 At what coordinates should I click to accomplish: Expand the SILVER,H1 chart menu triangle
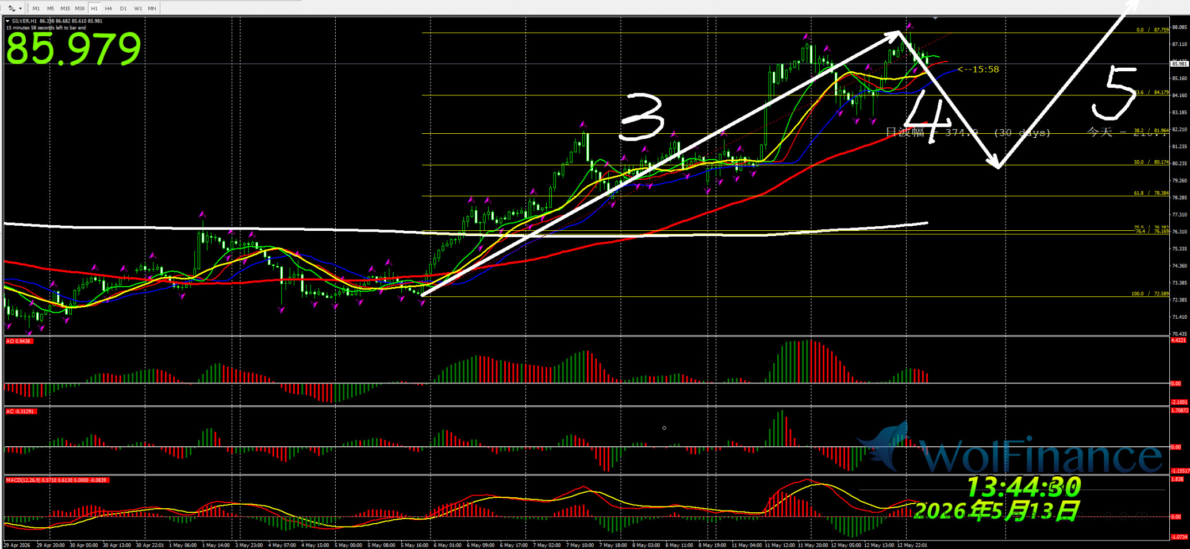7,21
